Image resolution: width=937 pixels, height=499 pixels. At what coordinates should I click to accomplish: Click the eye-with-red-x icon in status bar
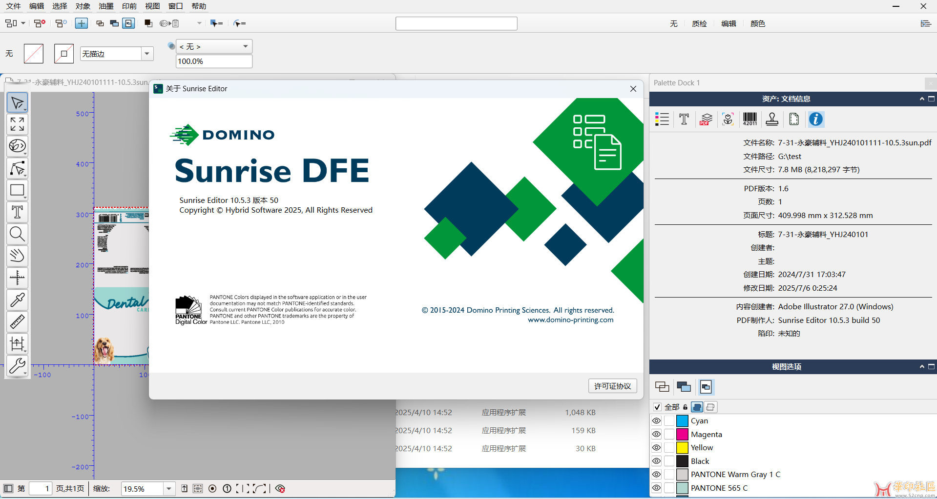click(x=280, y=489)
